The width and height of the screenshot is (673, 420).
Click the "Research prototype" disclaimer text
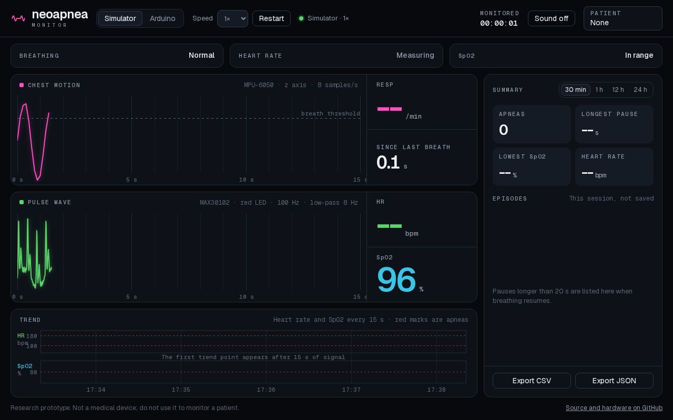point(125,408)
